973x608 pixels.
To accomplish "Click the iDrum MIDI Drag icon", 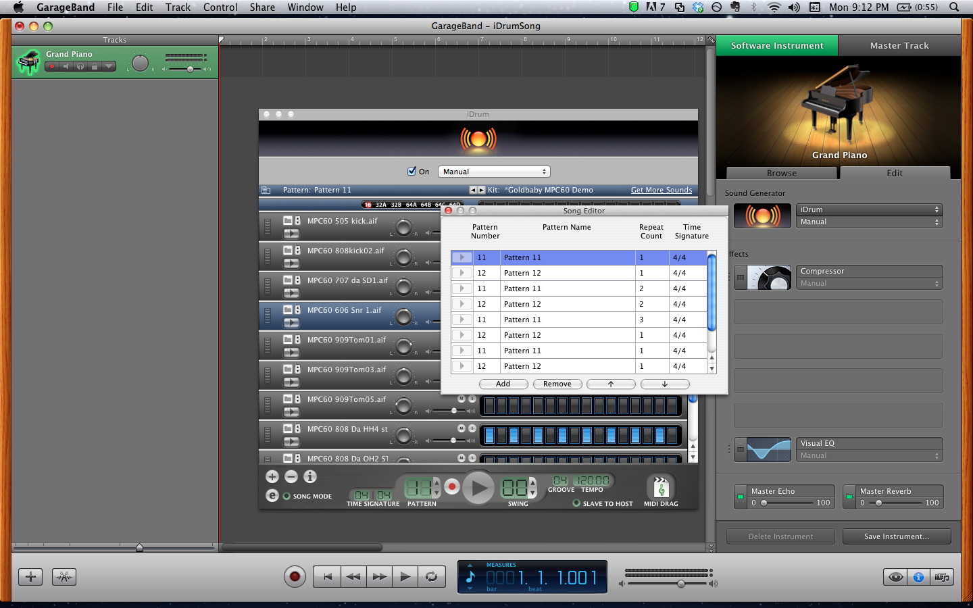I will [x=661, y=487].
